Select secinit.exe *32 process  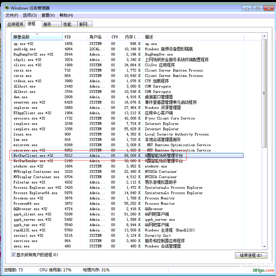click(x=128, y=235)
